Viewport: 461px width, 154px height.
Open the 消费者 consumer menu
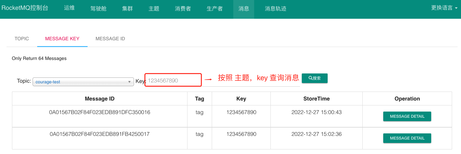coord(183,9)
